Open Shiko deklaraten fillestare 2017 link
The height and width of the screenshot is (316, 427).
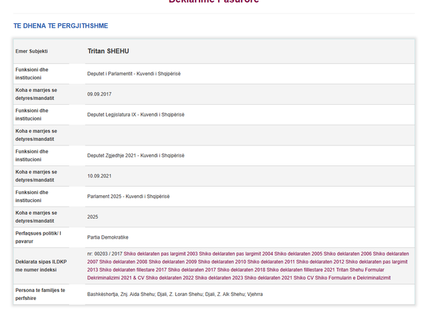(133, 270)
